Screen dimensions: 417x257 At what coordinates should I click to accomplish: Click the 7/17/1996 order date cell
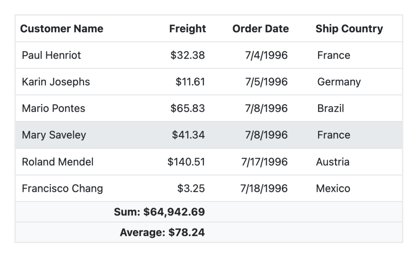[264, 162]
